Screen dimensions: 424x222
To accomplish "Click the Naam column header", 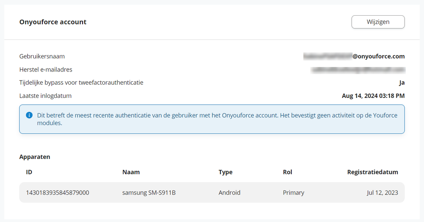I will click(x=131, y=172).
